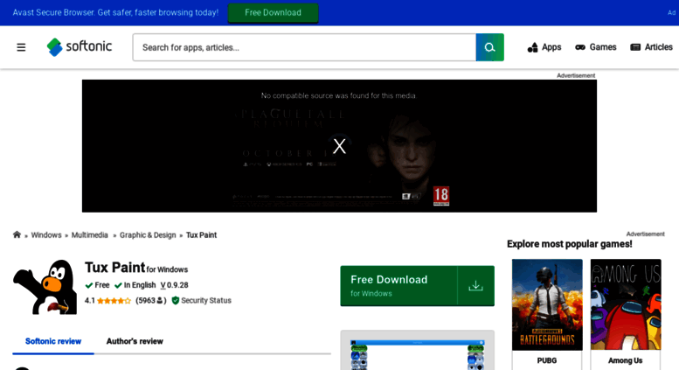Go to home via breadcrumb icon
Image resolution: width=679 pixels, height=370 pixels.
pyautogui.click(x=17, y=234)
